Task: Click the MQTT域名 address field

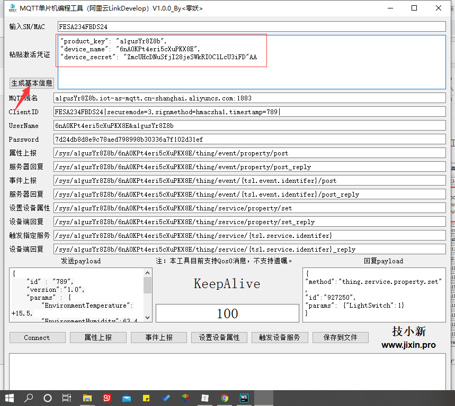Action: [249, 98]
